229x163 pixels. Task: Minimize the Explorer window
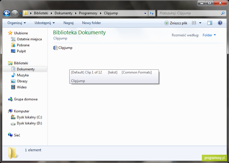[202, 3]
